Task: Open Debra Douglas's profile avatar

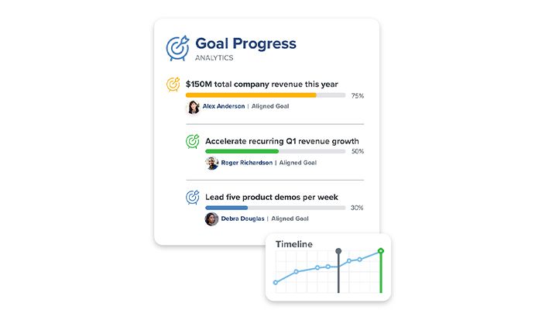Action: click(x=211, y=219)
